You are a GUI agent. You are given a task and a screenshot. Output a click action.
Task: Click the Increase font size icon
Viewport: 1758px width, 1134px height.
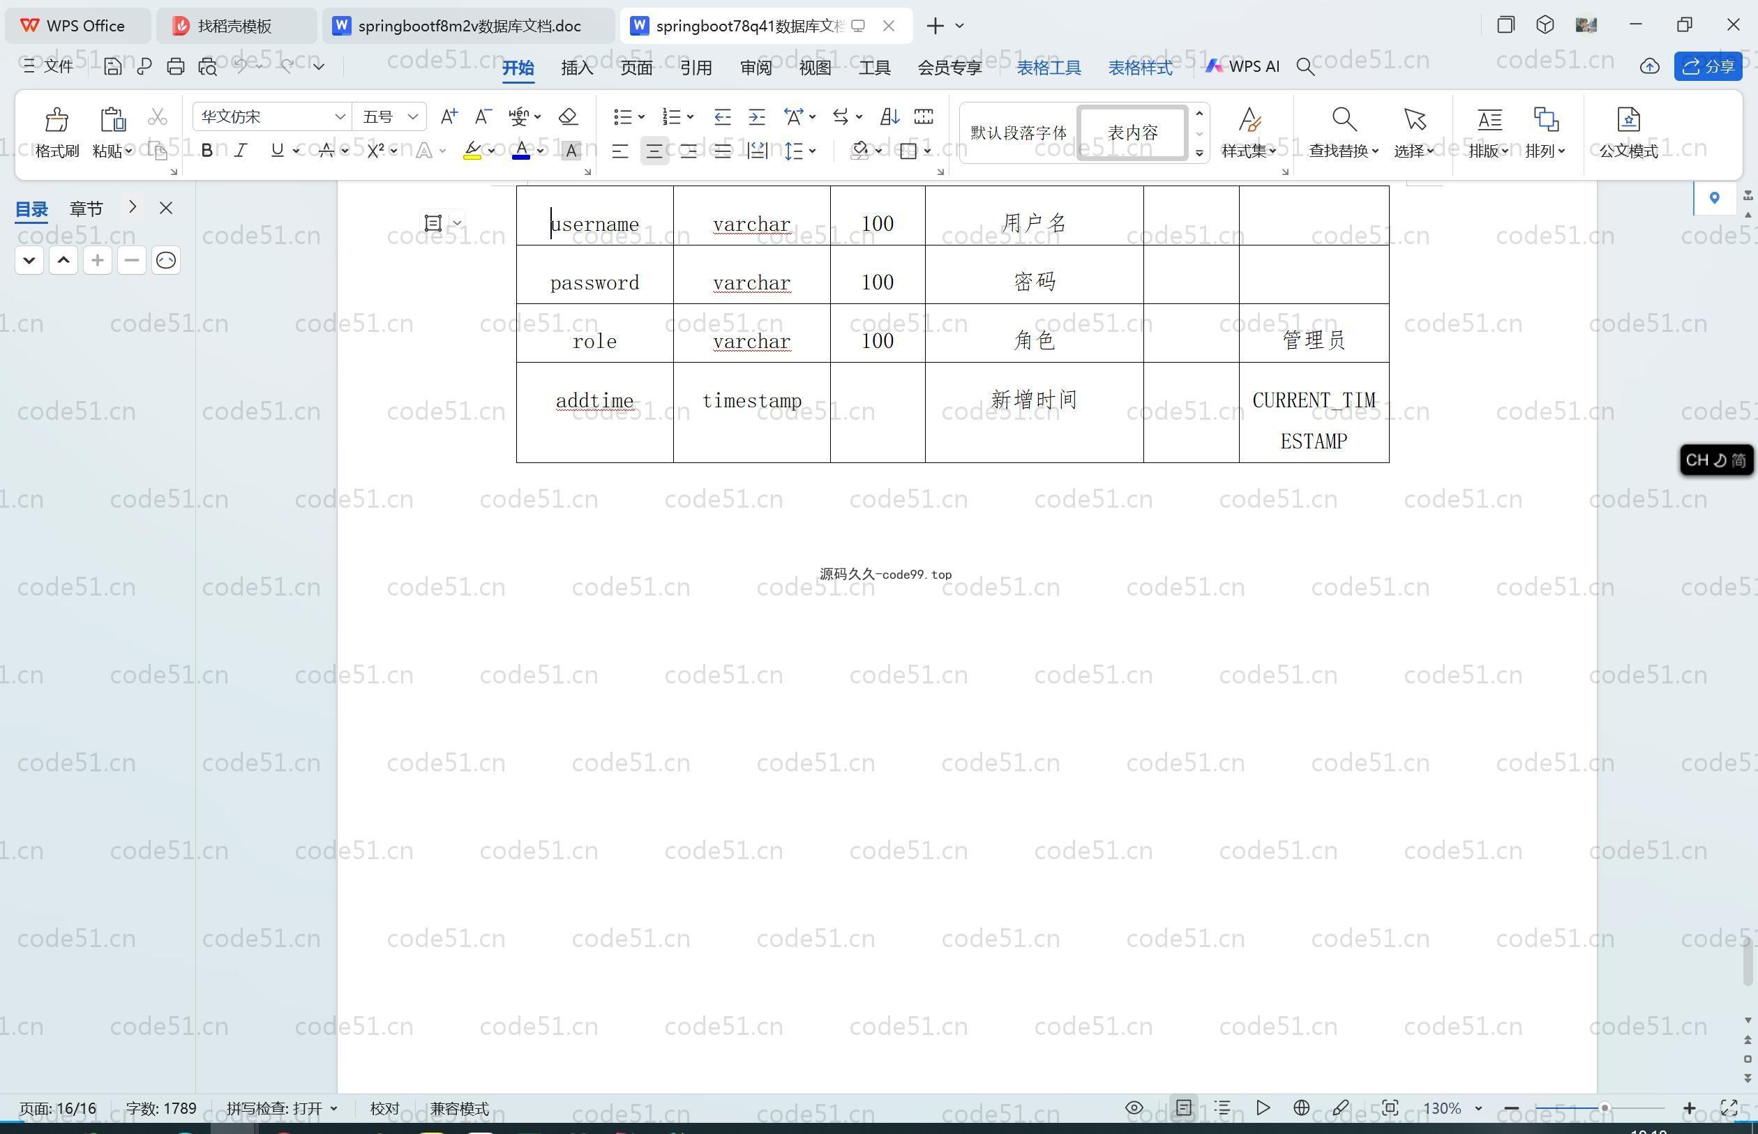pyautogui.click(x=449, y=116)
